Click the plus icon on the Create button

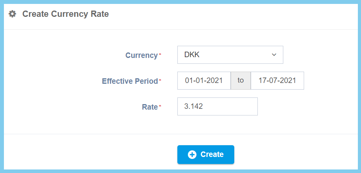192,155
